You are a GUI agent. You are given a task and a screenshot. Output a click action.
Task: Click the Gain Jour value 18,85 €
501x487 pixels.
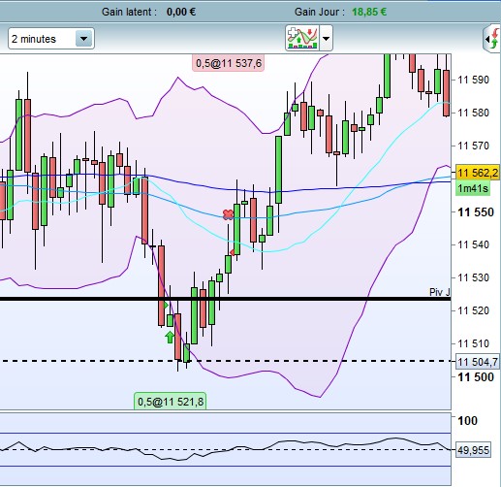point(369,12)
